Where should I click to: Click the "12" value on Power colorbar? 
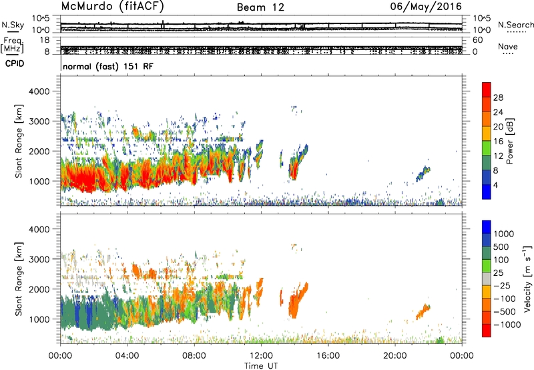tap(498, 156)
